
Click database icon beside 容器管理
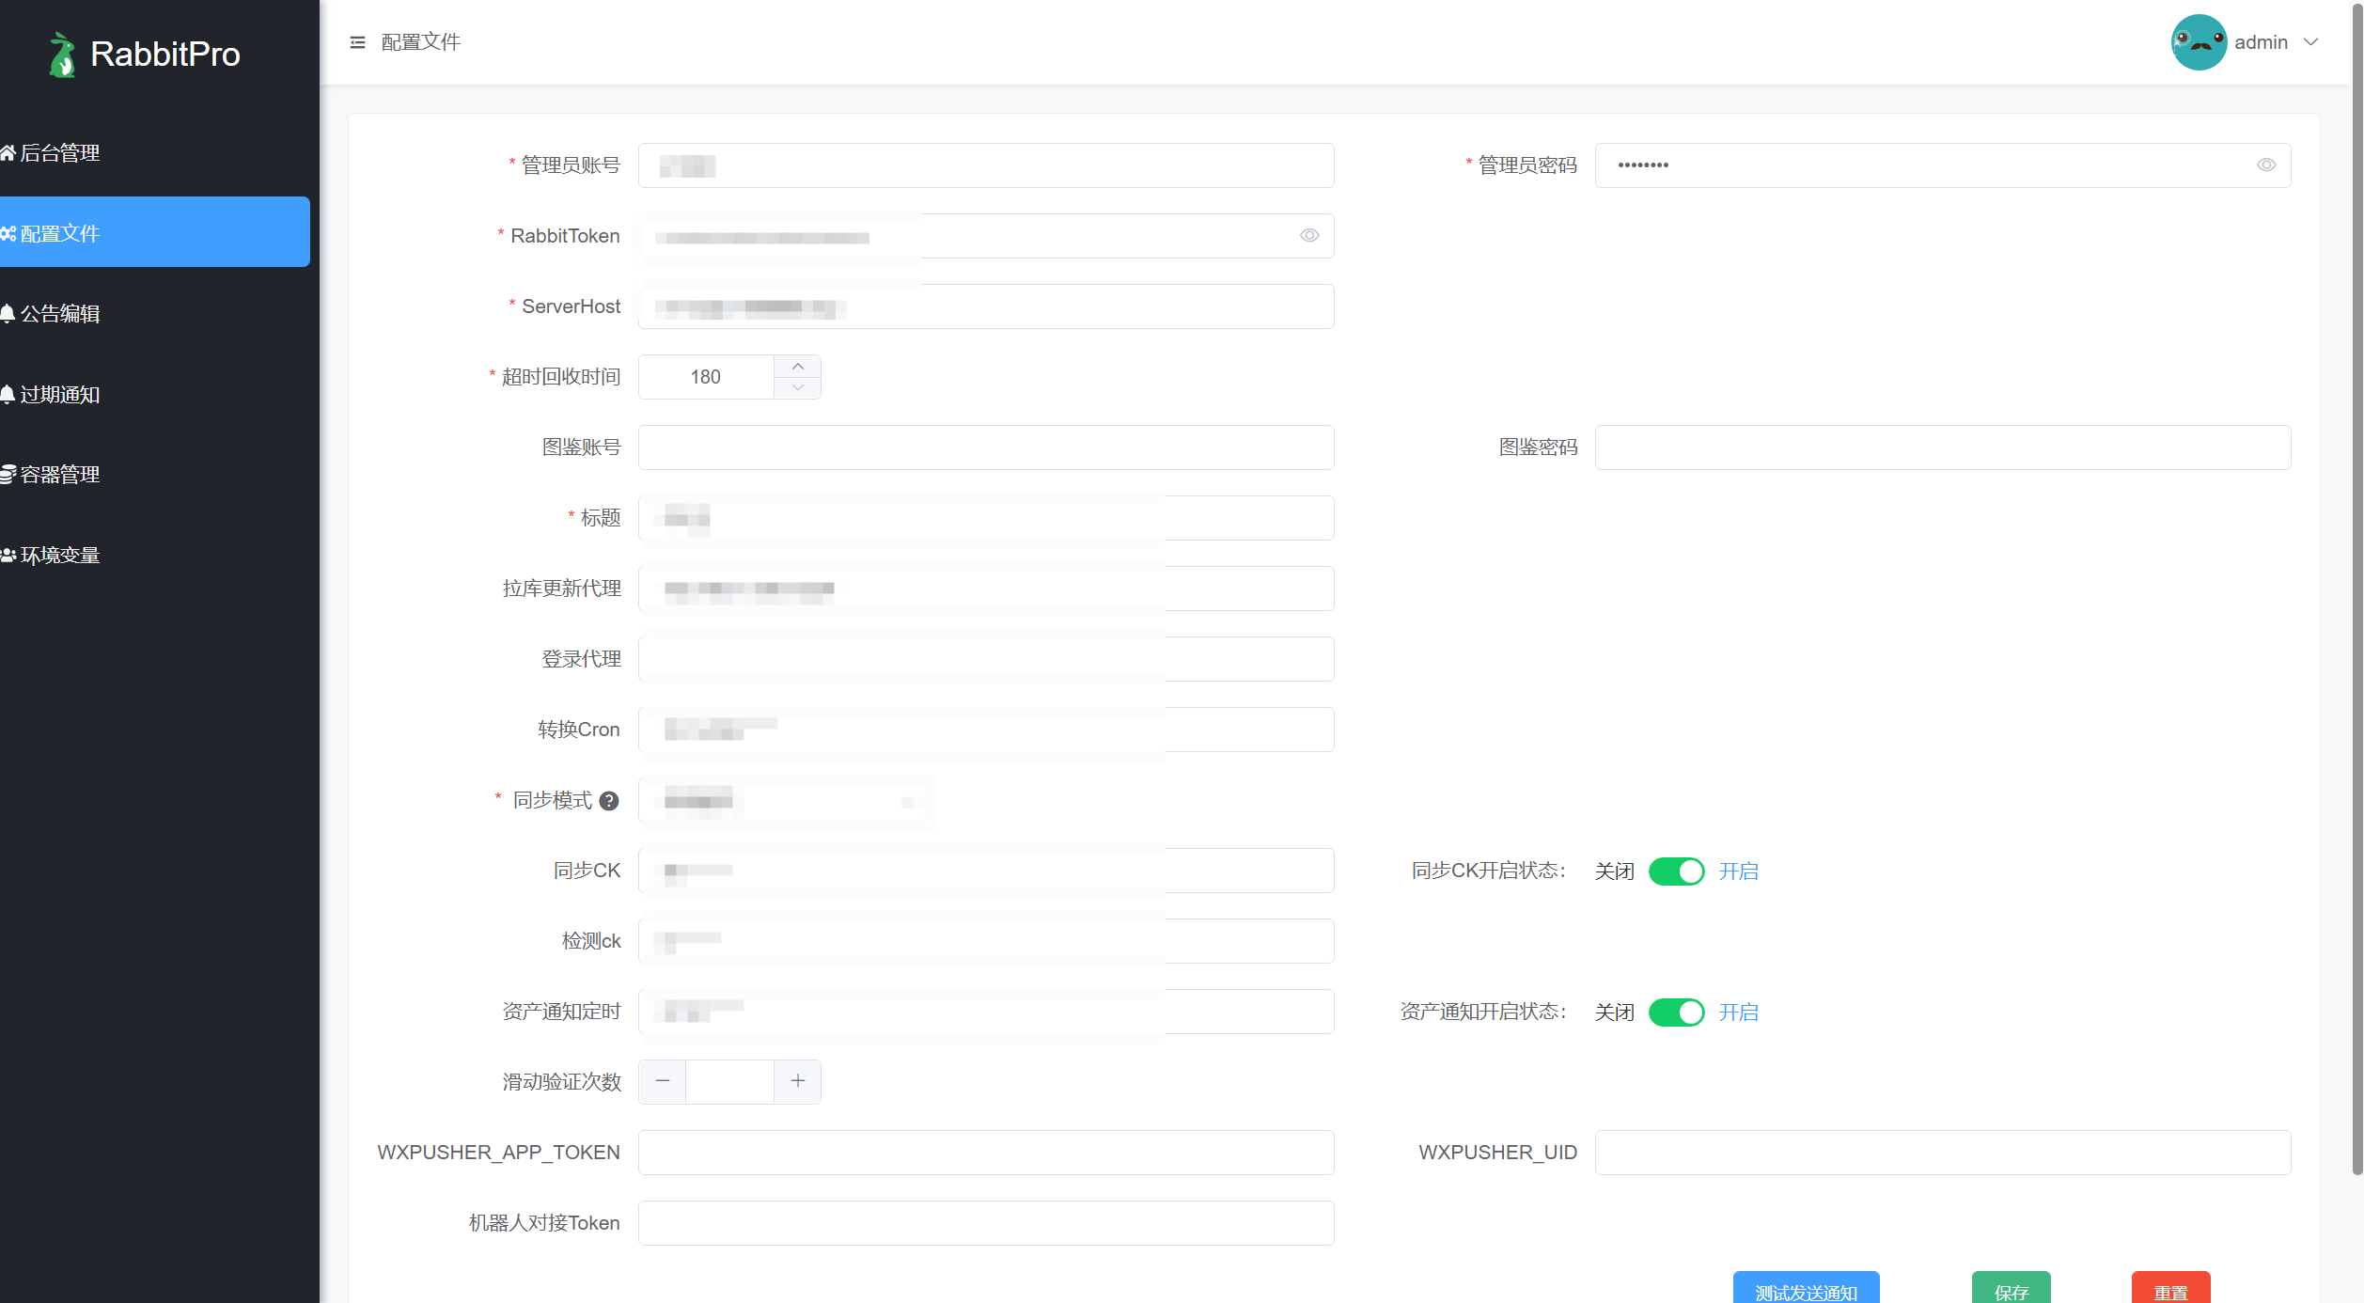8,475
